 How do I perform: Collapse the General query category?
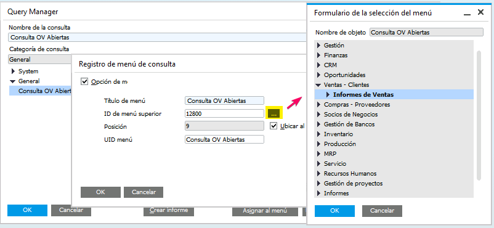tap(12, 81)
